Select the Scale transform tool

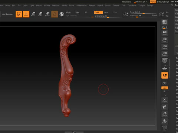[x=40, y=14]
